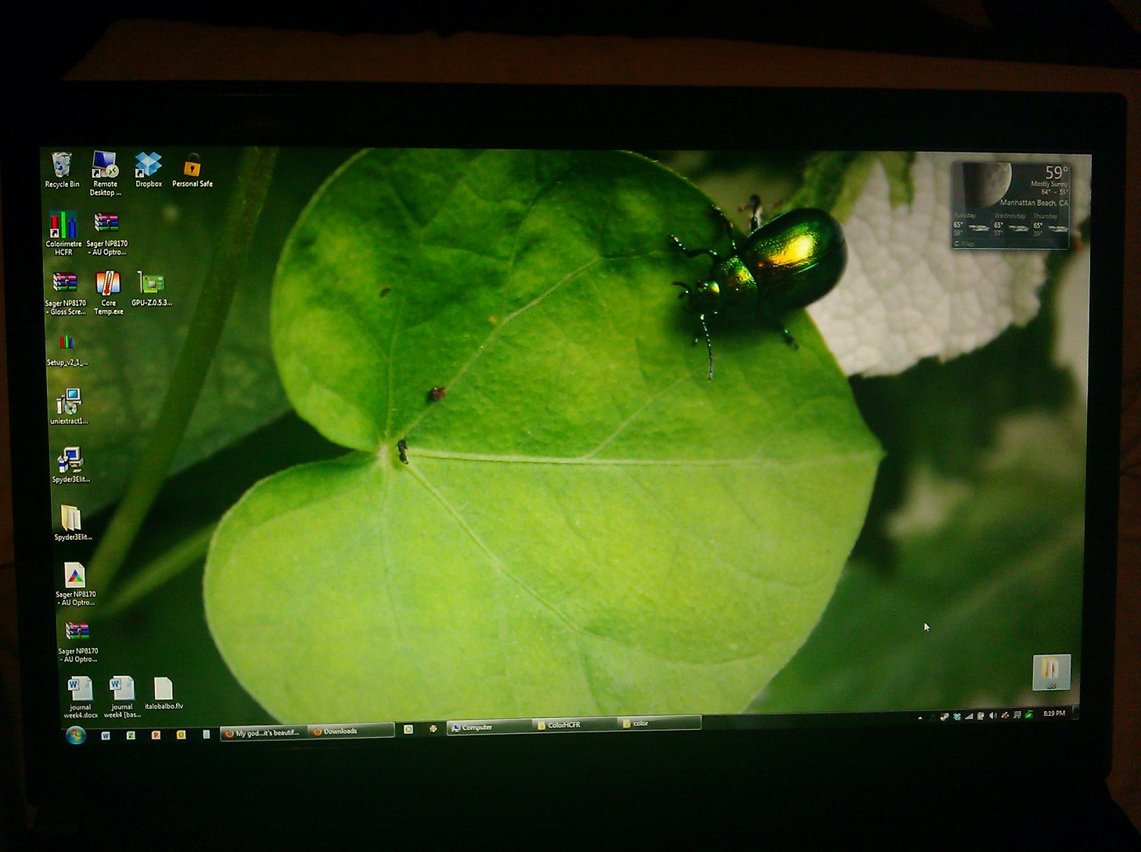Open the weather gadget current temperature 59°

tap(1056, 172)
